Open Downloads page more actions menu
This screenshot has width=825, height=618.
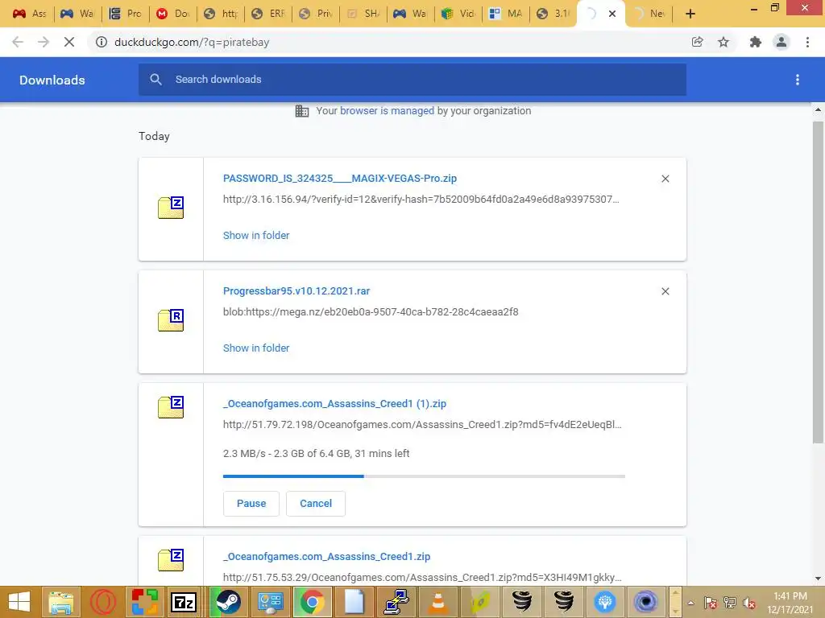click(x=797, y=80)
